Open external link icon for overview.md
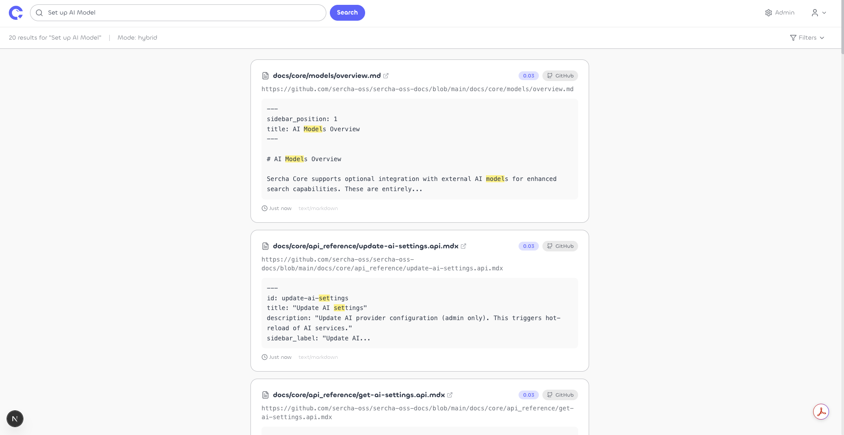This screenshot has width=844, height=435. 386,76
